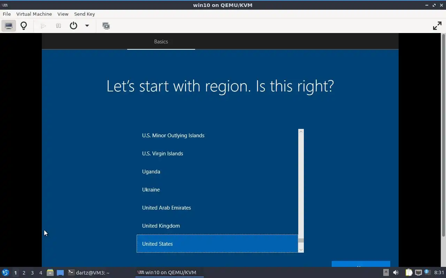
Task: Open the File menu
Action: tap(7, 14)
